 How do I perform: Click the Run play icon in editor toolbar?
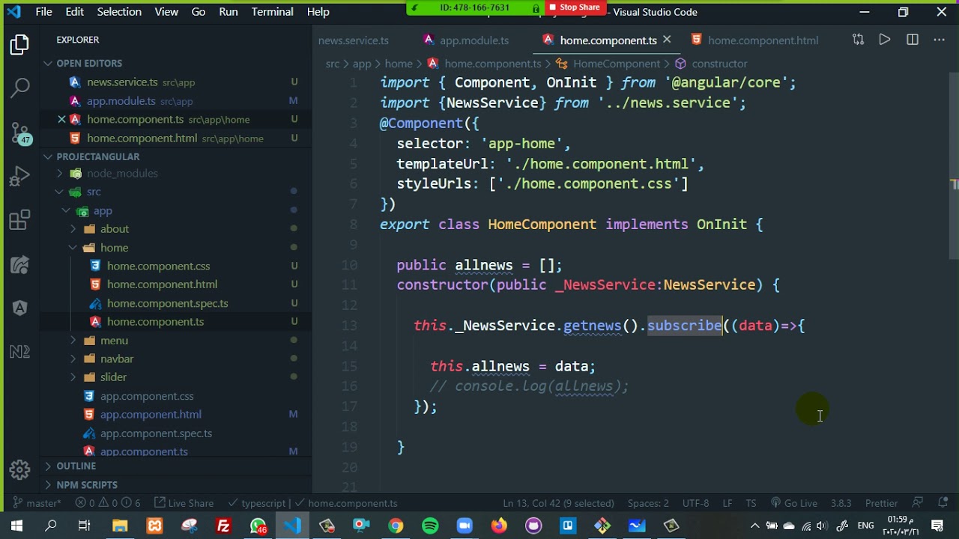coord(885,40)
